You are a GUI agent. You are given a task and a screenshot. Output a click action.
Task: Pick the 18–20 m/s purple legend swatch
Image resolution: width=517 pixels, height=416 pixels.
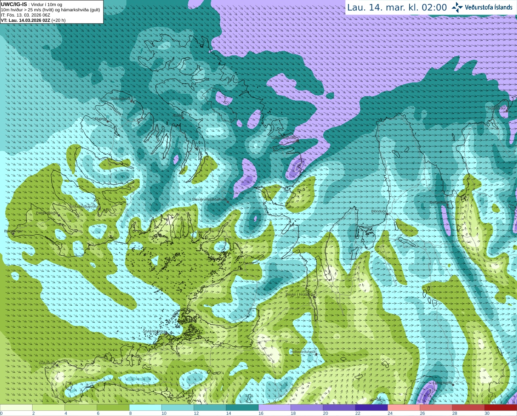[x=307, y=408]
